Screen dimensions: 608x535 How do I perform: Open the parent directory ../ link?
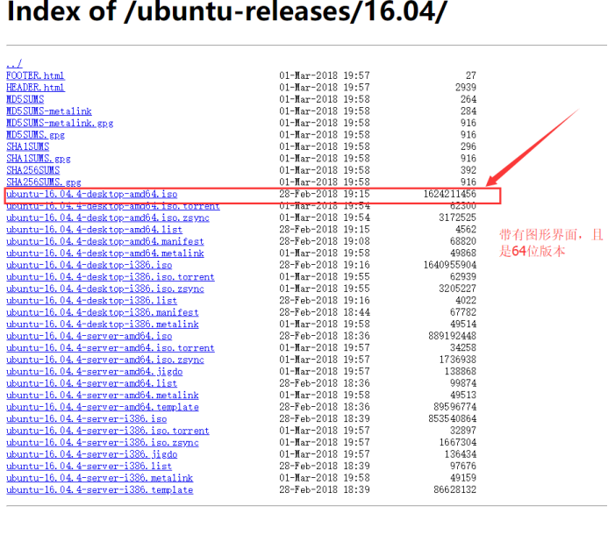pyautogui.click(x=14, y=63)
